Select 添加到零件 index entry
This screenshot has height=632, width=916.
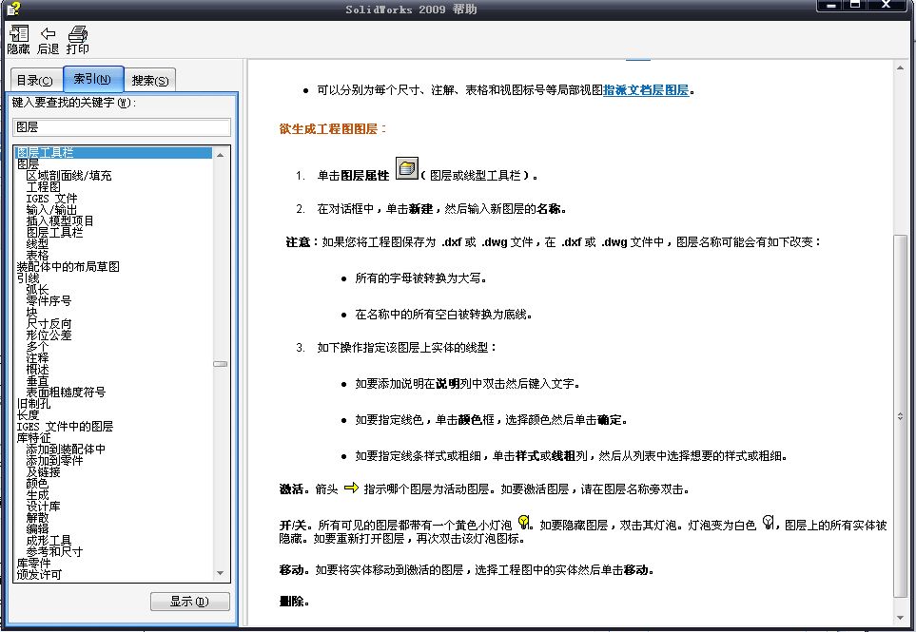[54, 460]
